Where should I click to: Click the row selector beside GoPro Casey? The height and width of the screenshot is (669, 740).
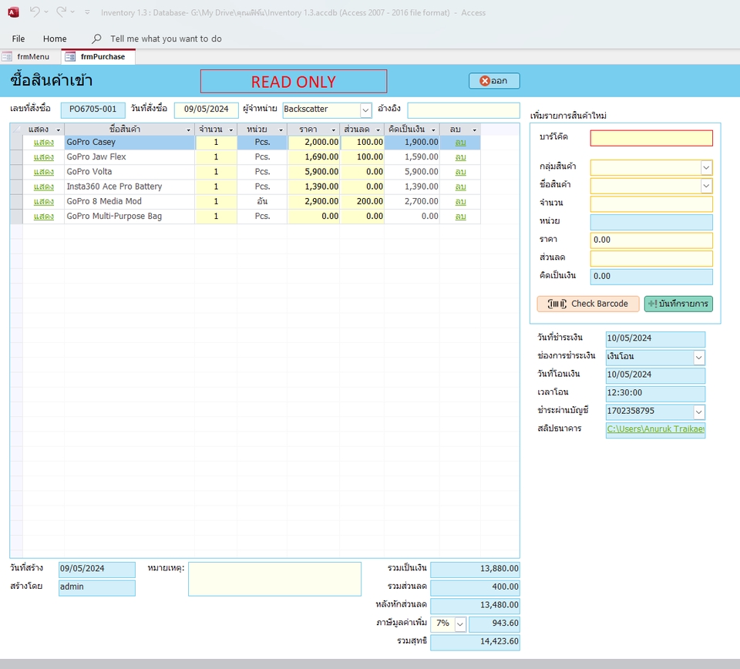16,142
